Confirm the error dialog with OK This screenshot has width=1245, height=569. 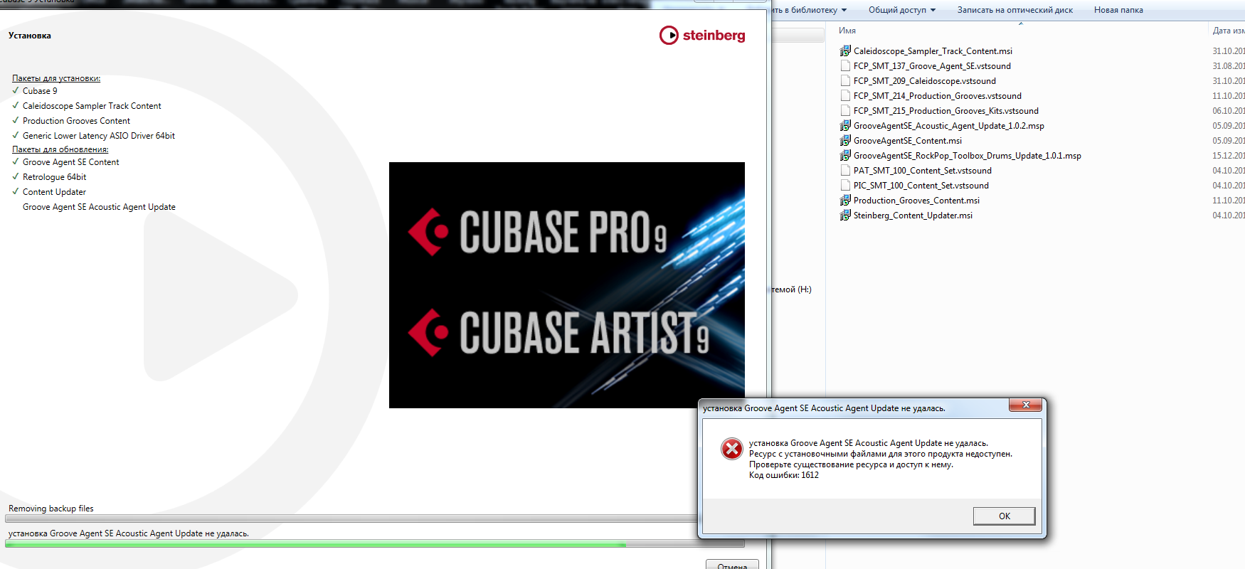(1004, 516)
